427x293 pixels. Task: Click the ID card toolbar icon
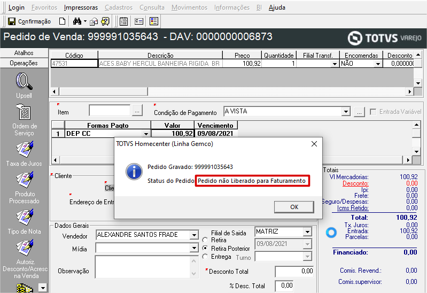click(x=139, y=21)
